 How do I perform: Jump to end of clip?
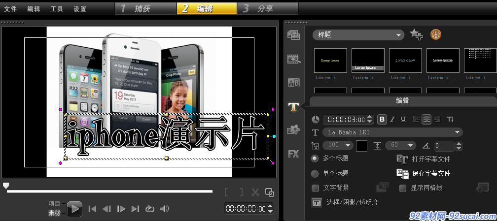(135, 209)
